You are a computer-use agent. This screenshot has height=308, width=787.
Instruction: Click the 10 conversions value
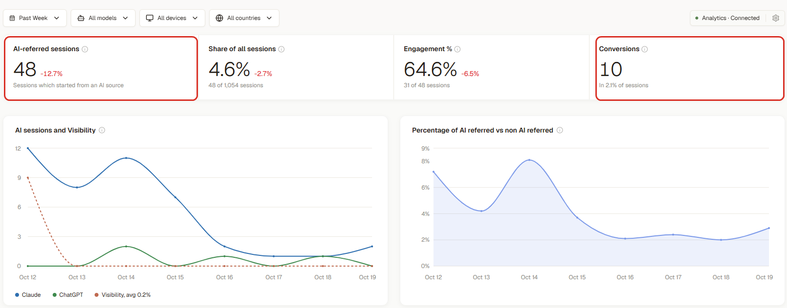tap(610, 69)
